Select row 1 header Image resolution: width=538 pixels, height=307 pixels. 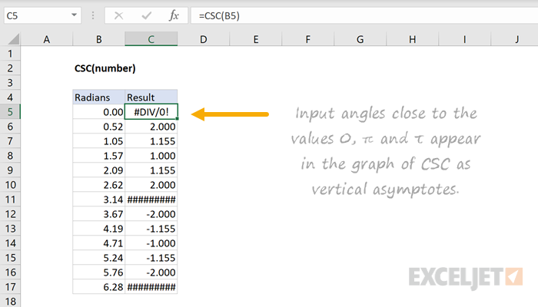pyautogui.click(x=10, y=54)
